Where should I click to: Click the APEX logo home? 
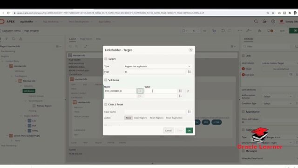(x=7, y=21)
